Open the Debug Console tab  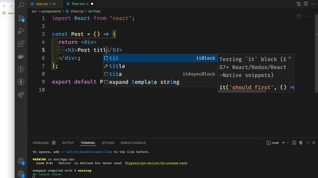click(133, 143)
